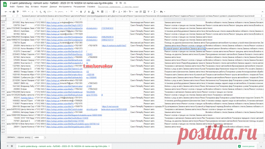Image resolution: width=265 pixels, height=149 pixels.
Task: Add a new sheet with plus icon
Action: (x=8, y=146)
